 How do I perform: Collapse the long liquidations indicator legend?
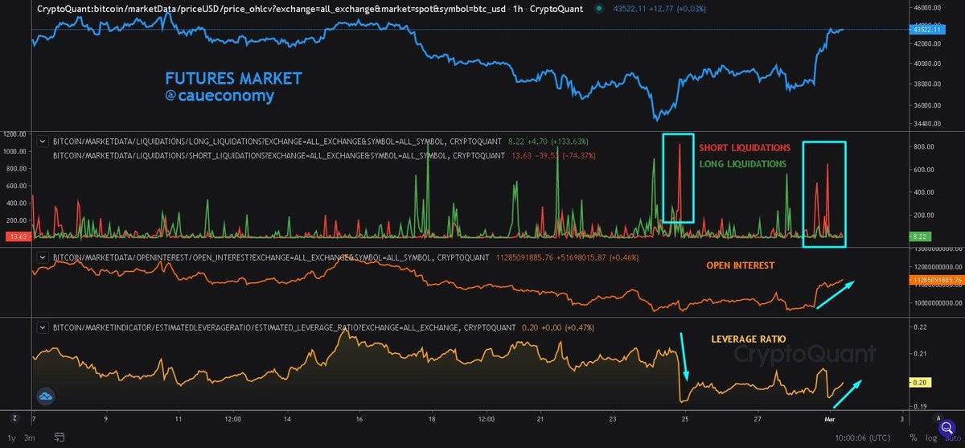point(42,141)
